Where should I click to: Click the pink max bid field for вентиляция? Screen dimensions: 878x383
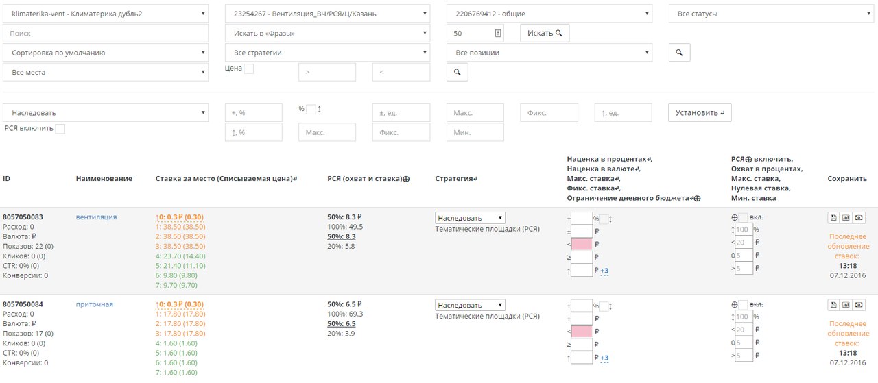(581, 244)
